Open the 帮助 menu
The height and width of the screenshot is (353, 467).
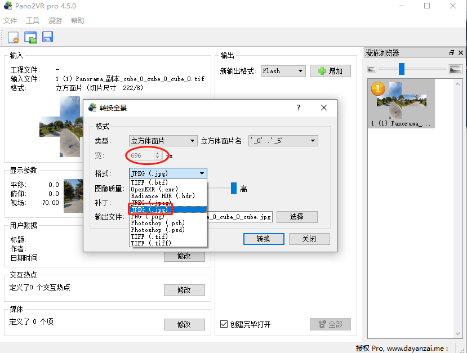[77, 20]
